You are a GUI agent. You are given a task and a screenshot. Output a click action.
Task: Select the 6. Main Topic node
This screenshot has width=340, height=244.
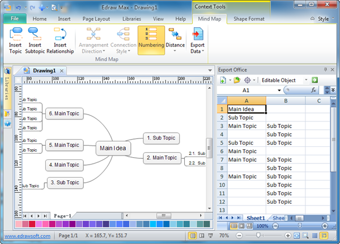[x=65, y=113]
